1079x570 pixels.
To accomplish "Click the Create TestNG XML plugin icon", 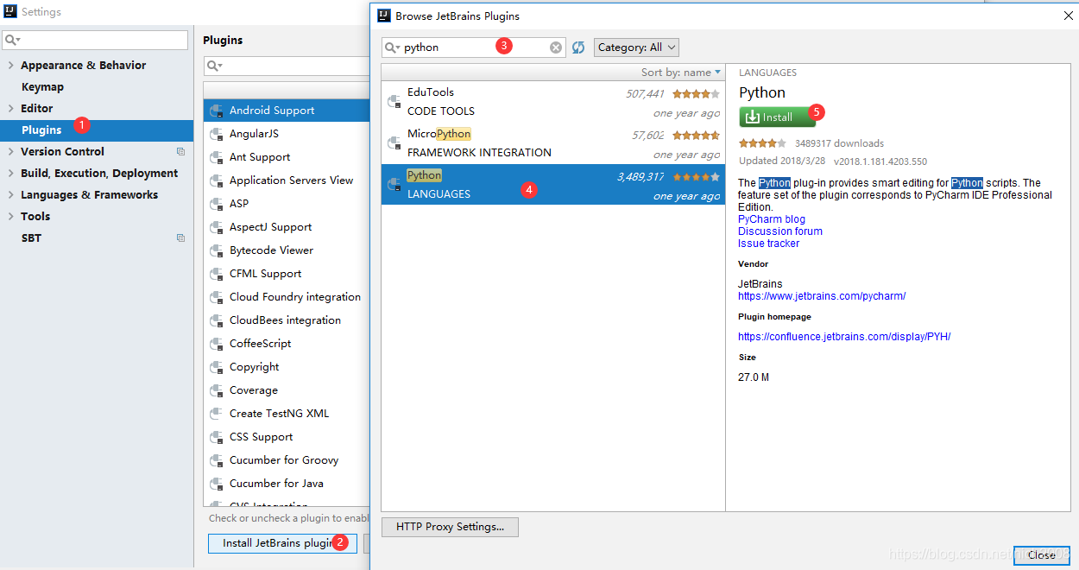I will click(217, 414).
